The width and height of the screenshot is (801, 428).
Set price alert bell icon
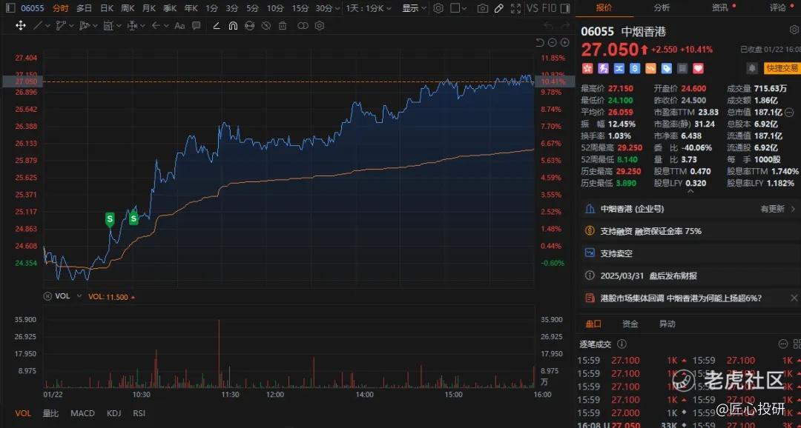752,68
